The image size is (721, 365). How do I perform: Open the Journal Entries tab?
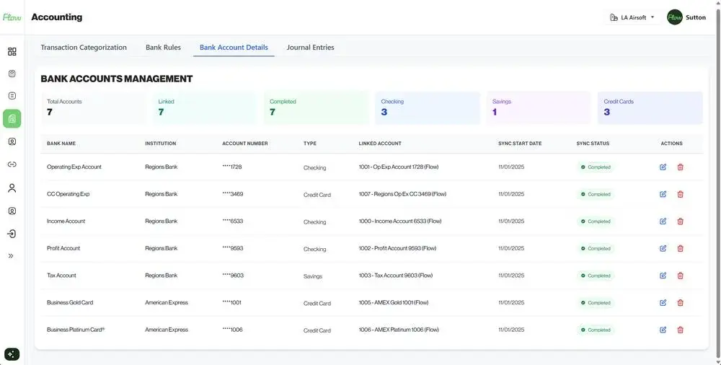coord(310,48)
